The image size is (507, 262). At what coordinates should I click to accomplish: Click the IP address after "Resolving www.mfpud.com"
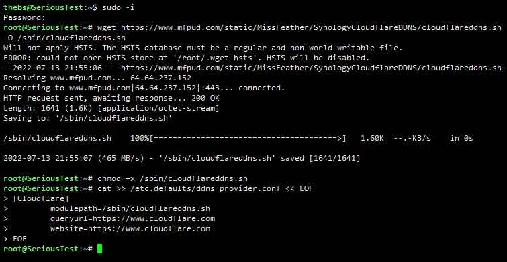click(160, 78)
